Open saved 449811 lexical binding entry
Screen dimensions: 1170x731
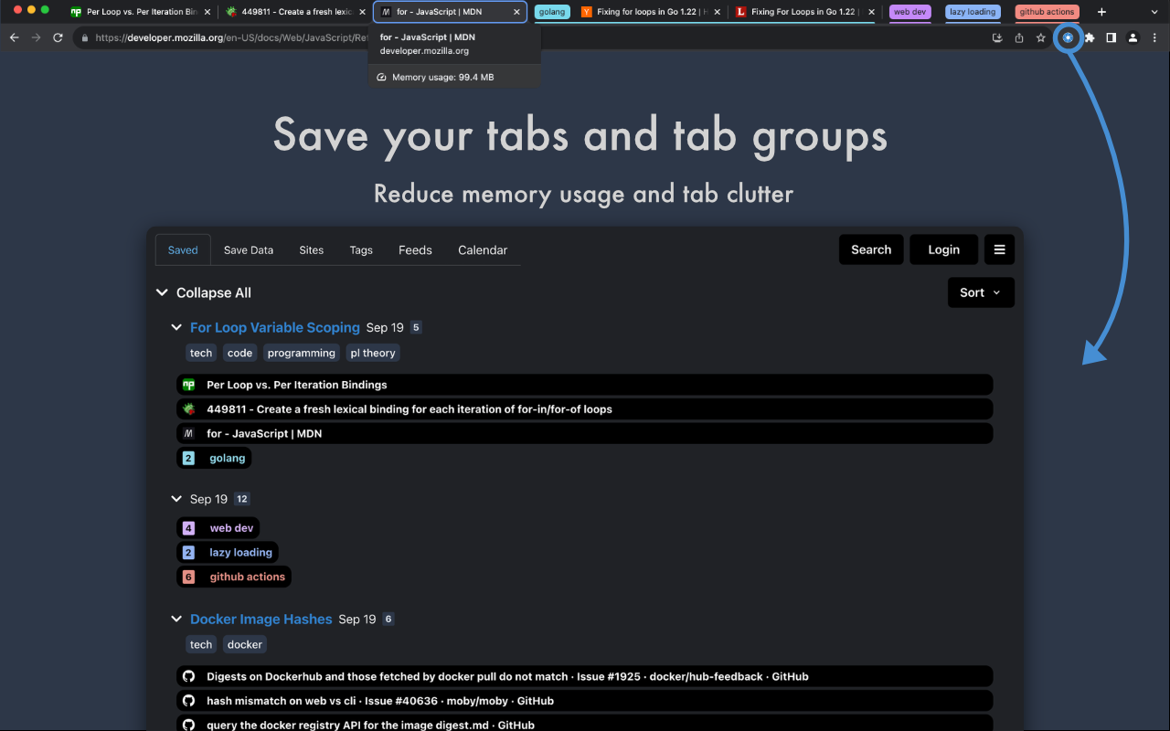(x=584, y=409)
